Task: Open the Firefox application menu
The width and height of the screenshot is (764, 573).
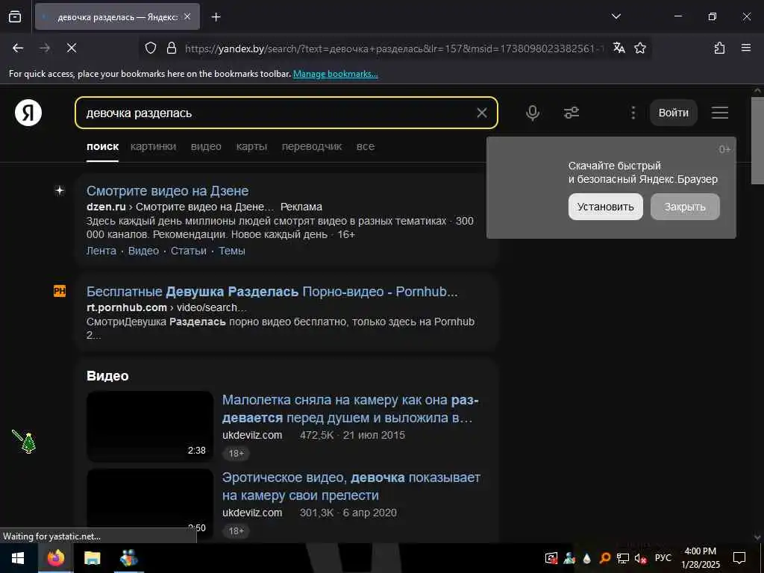Action: click(x=745, y=48)
